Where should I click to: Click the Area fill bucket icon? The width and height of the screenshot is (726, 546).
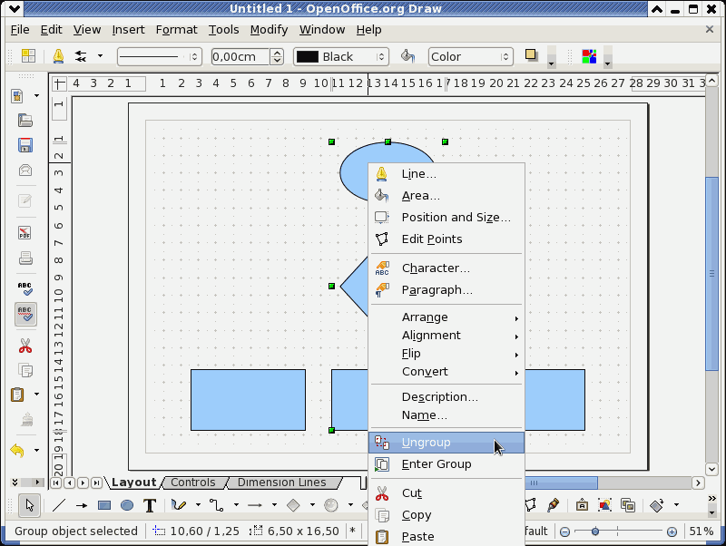click(407, 56)
